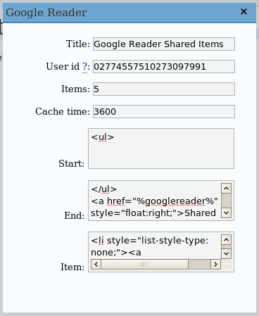The image size is (259, 316).
Task: Click inside the Item textarea text
Action: point(155,246)
